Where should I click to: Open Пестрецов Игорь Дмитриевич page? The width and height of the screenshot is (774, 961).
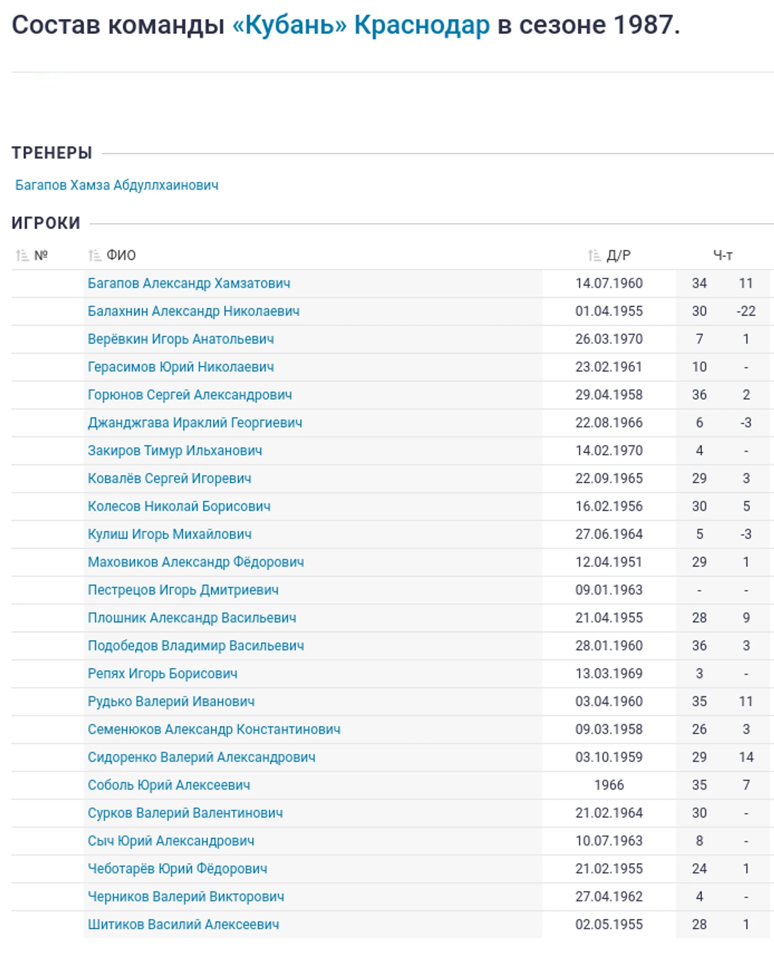point(183,590)
